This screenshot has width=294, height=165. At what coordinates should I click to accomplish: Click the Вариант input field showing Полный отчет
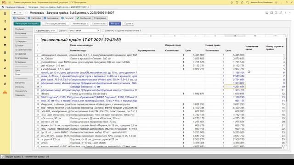[x=82, y=31]
